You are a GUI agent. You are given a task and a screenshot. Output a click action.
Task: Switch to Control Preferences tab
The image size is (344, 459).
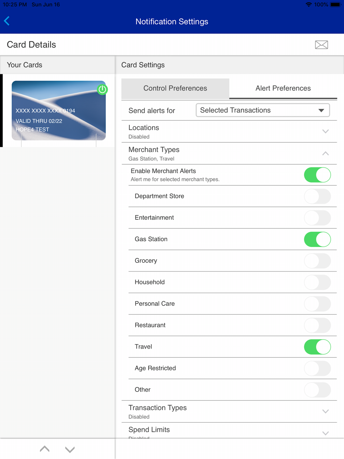[175, 88]
